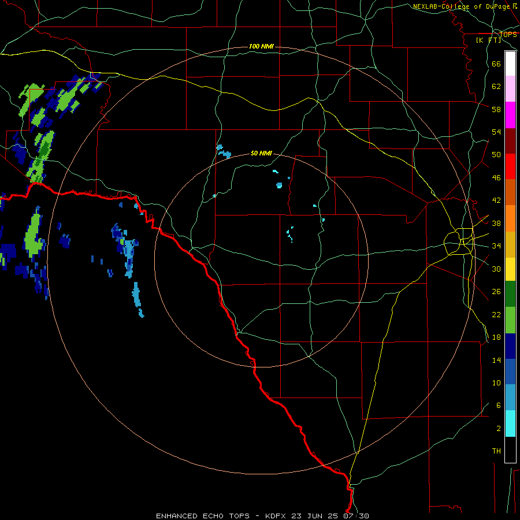This screenshot has height=520, width=520.
Task: Select the dark green 30 kft legend swatch
Action: [510, 294]
